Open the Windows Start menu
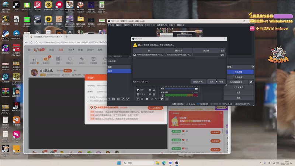Image resolution: width=295 pixels, height=166 pixels. click(119, 163)
